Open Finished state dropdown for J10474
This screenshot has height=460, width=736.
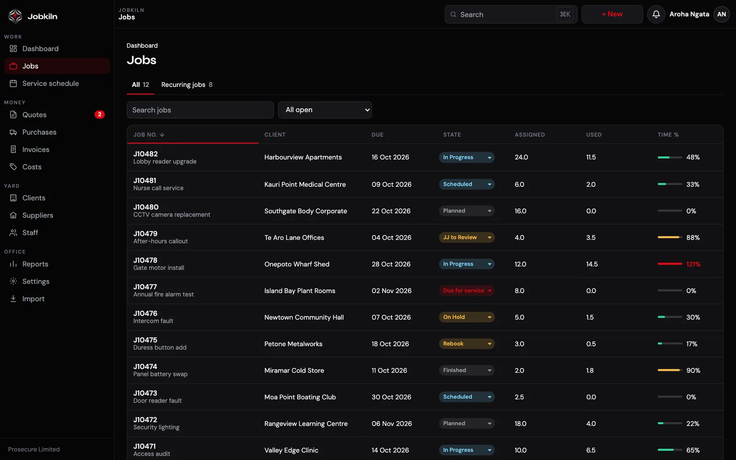coord(466,370)
